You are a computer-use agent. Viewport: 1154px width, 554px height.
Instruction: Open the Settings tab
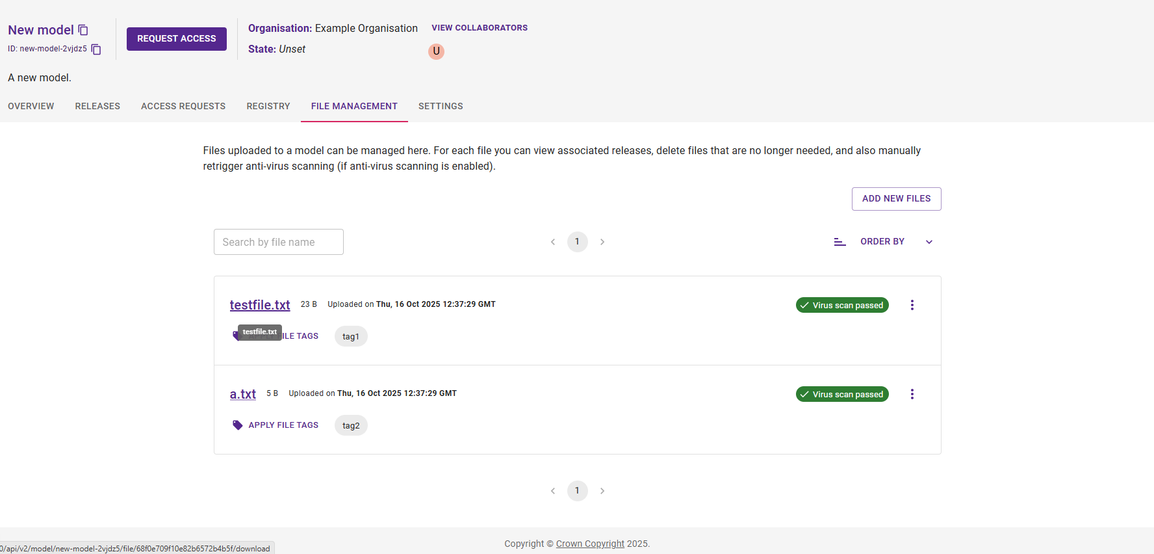pyautogui.click(x=441, y=106)
